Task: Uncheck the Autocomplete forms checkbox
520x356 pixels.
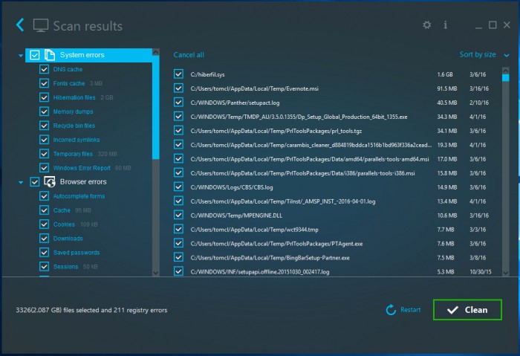Action: pos(44,196)
